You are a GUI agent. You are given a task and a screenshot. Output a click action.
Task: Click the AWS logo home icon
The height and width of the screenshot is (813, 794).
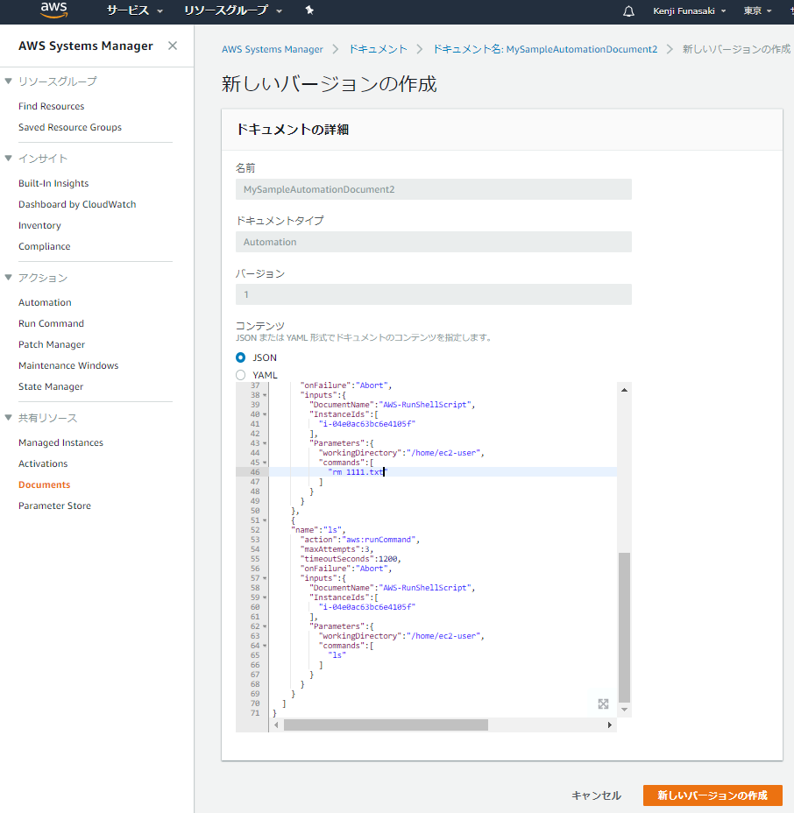click(54, 11)
